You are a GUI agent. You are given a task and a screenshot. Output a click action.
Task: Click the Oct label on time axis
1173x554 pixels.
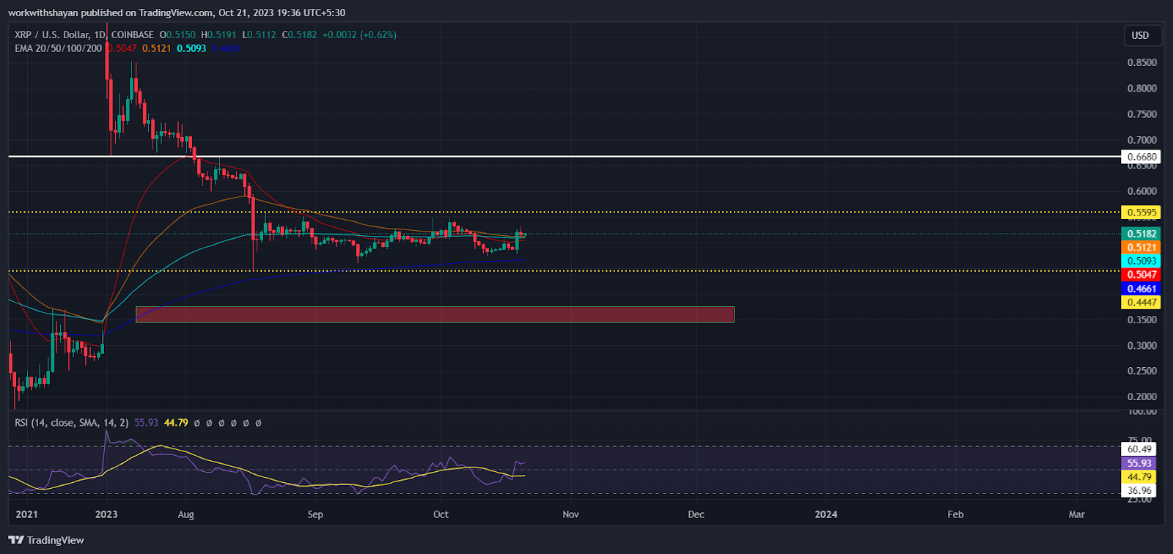pos(441,514)
